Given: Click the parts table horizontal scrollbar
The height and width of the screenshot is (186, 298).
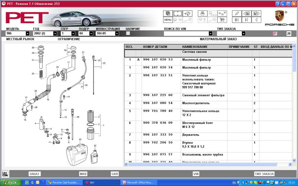Looking at the screenshot, I should [208, 164].
